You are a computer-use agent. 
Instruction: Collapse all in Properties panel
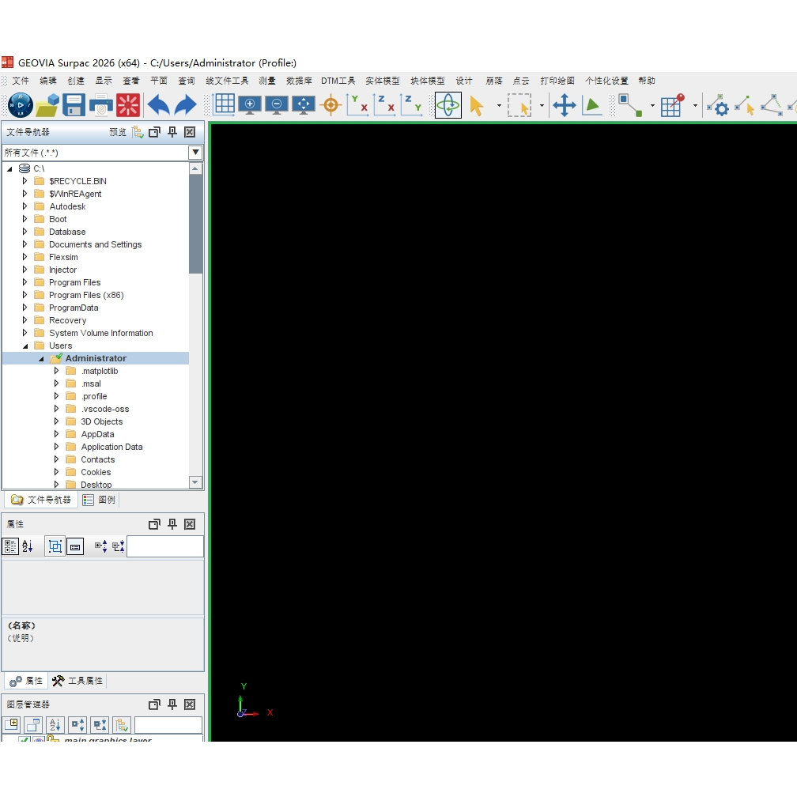(x=119, y=546)
